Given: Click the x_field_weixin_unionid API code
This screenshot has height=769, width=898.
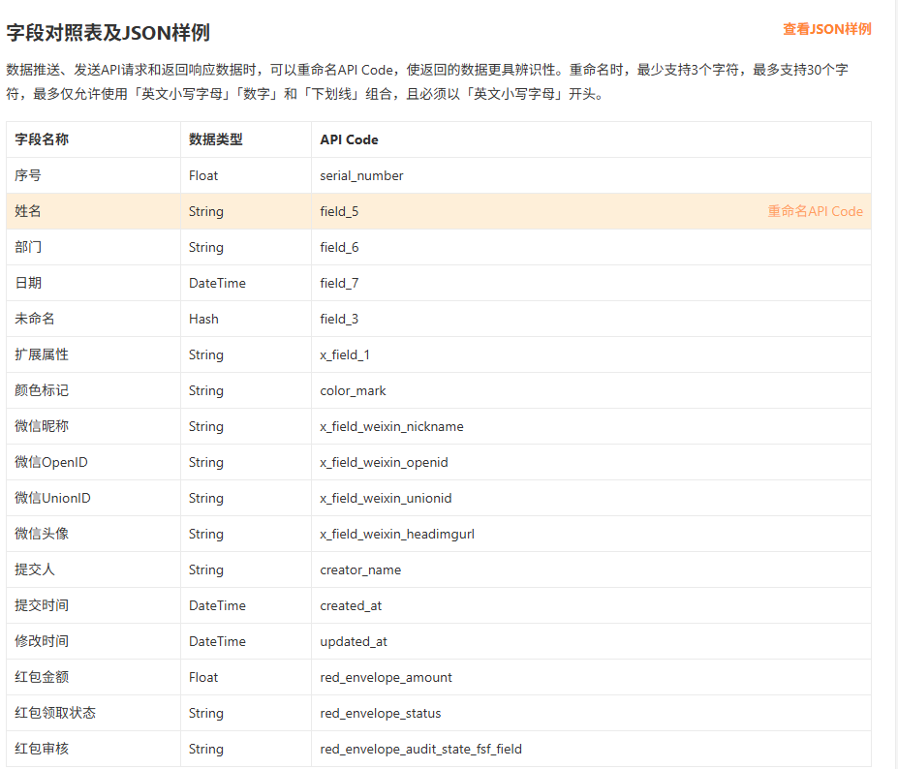Looking at the screenshot, I should point(386,498).
